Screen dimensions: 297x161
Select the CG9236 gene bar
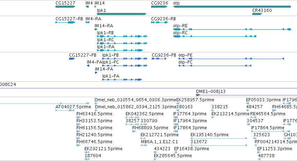[x=159, y=7]
